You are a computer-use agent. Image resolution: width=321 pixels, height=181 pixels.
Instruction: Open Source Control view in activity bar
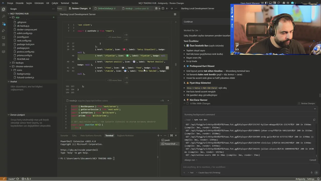point(4,23)
